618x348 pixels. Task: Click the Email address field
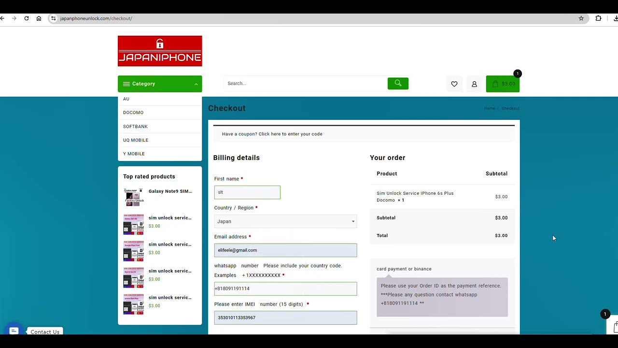(285, 250)
